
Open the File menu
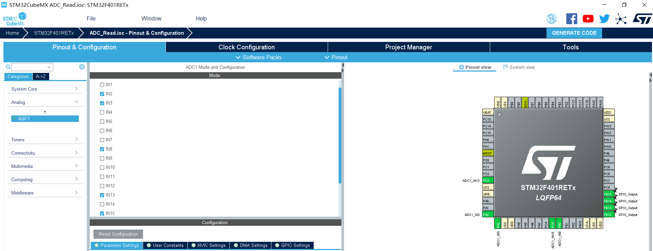[91, 18]
